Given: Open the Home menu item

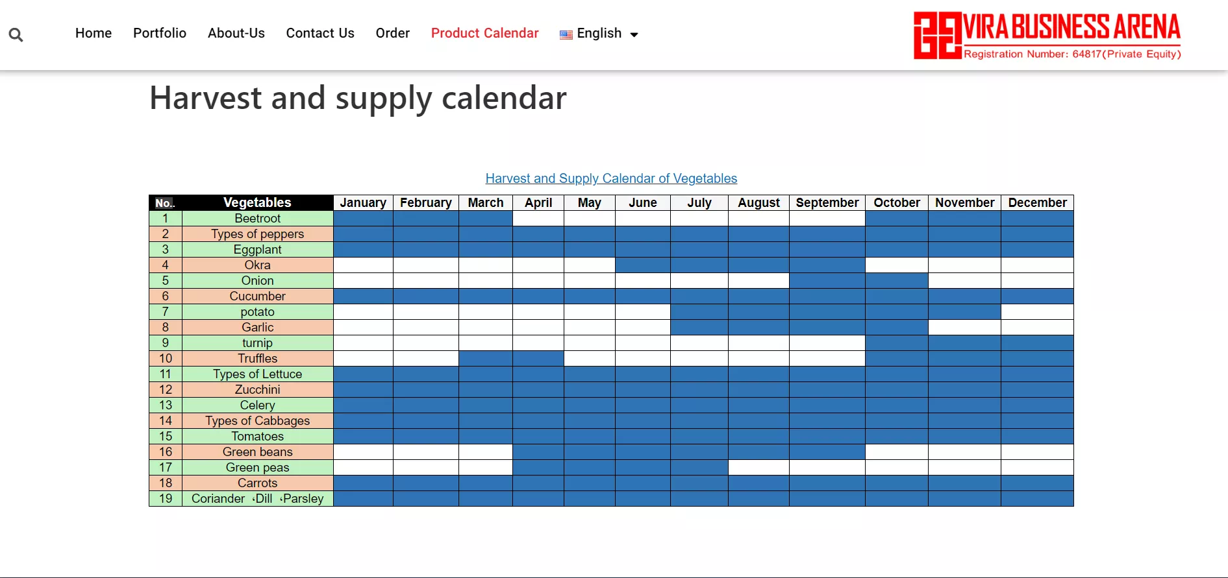Looking at the screenshot, I should [94, 33].
